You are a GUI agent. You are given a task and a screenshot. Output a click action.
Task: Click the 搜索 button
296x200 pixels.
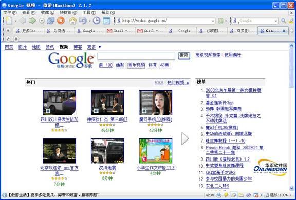point(184,55)
